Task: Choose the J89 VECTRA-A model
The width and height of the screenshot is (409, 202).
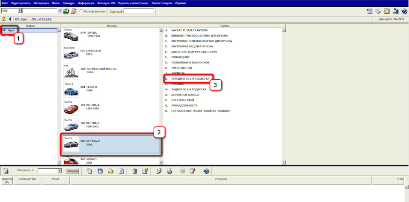Action: [x=111, y=107]
